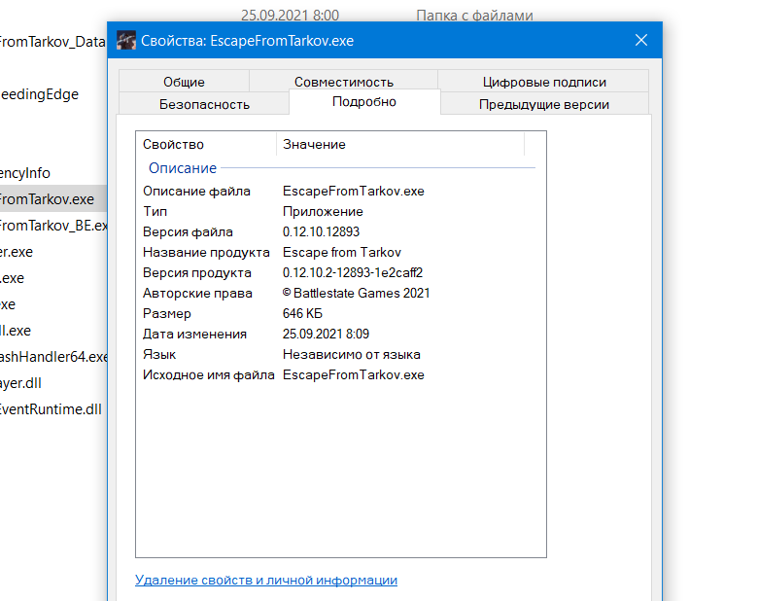Select encyInfo item in Explorer
The height and width of the screenshot is (601, 758).
point(25,173)
